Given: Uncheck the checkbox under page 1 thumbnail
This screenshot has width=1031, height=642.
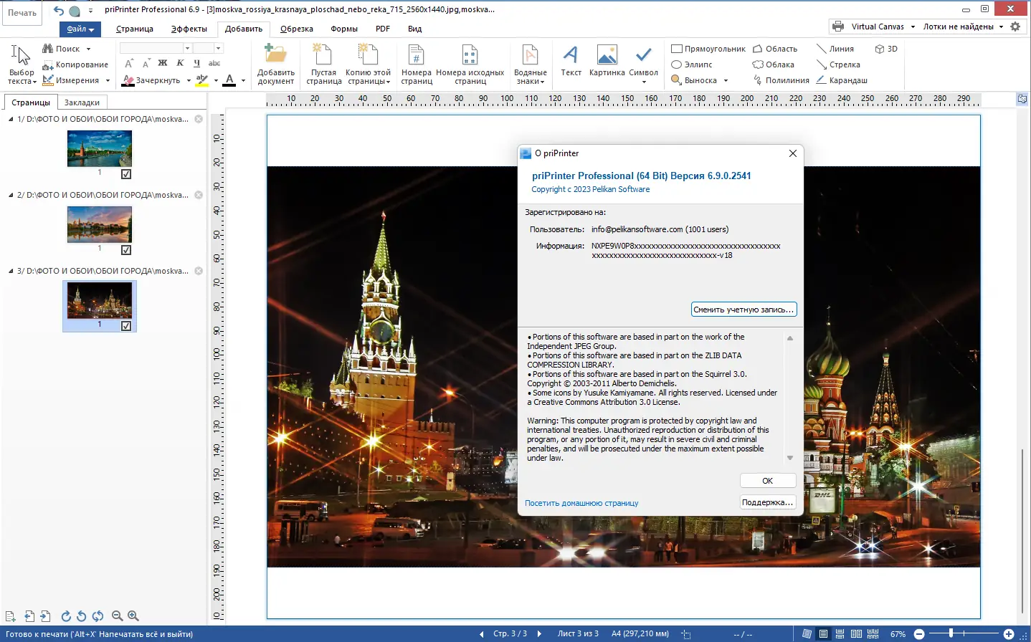Looking at the screenshot, I should click(x=126, y=174).
